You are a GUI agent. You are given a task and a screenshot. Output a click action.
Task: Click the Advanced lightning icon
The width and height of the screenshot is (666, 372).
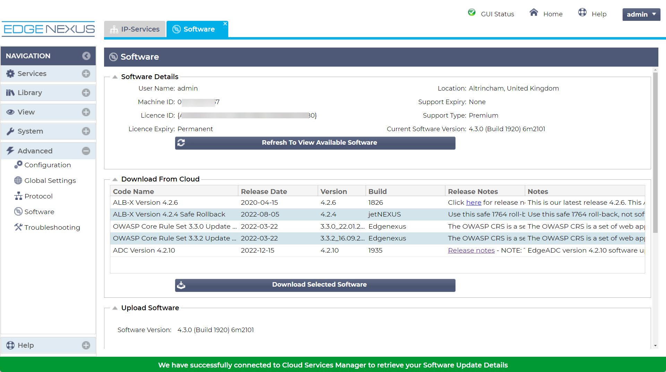coord(10,151)
